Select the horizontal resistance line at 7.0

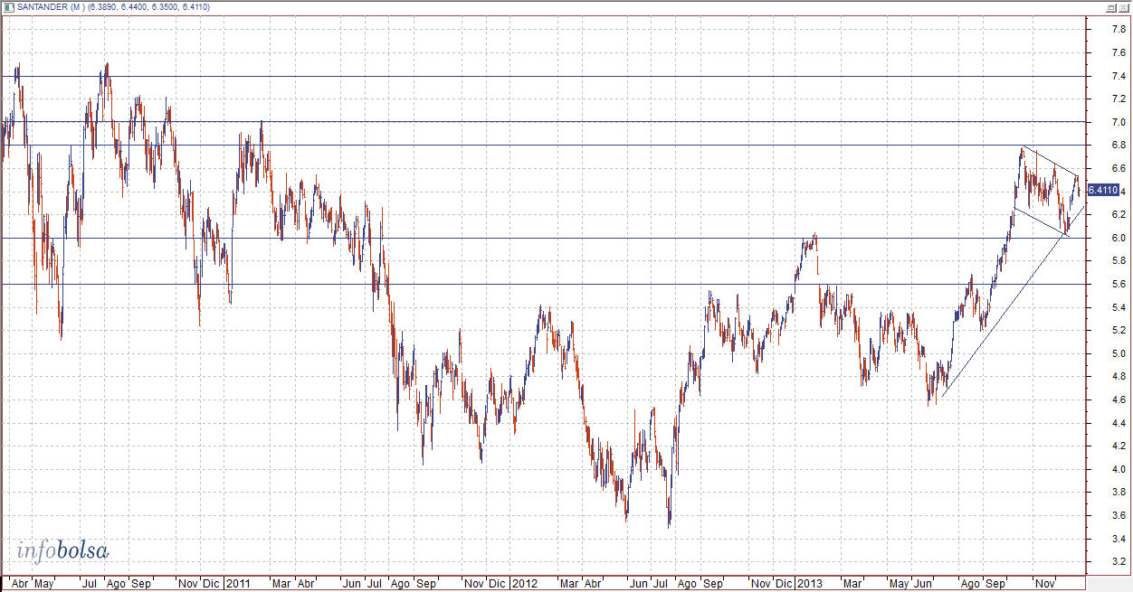pos(543,122)
